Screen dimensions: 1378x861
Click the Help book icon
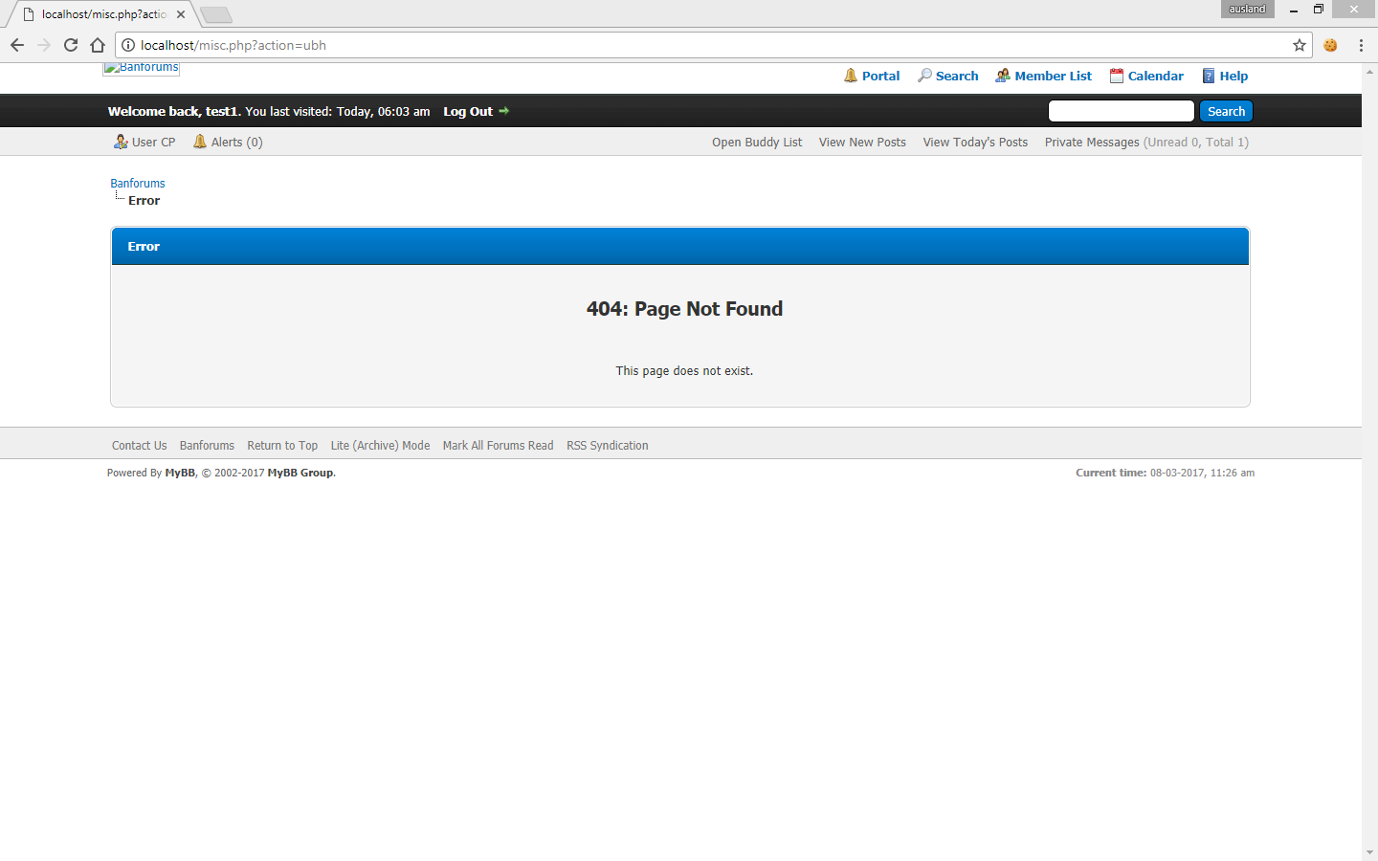[1208, 76]
